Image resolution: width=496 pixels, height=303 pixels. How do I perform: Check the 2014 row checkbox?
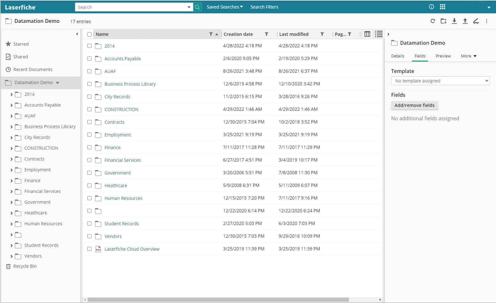point(89,46)
